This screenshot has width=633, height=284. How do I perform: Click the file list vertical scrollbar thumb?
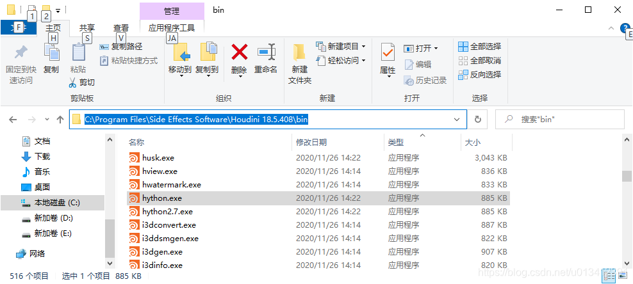627,176
